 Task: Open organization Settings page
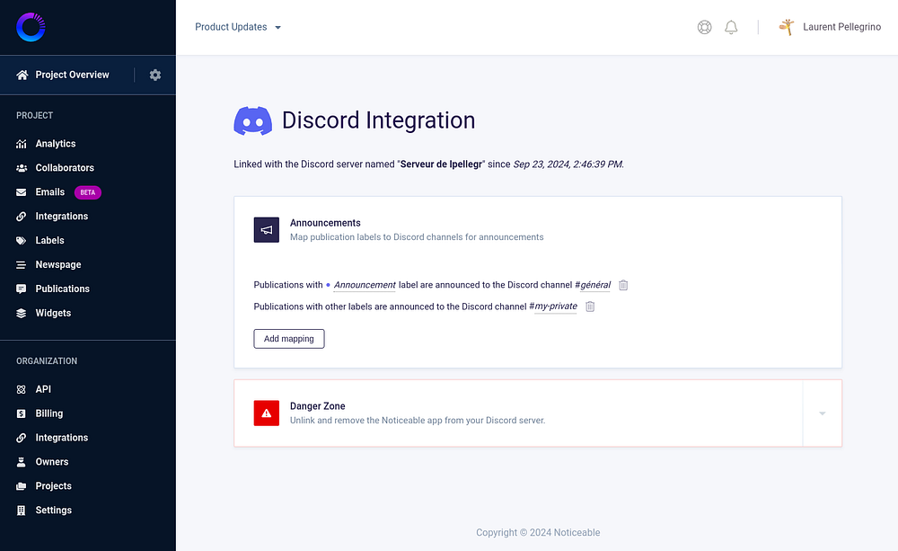[x=53, y=511]
